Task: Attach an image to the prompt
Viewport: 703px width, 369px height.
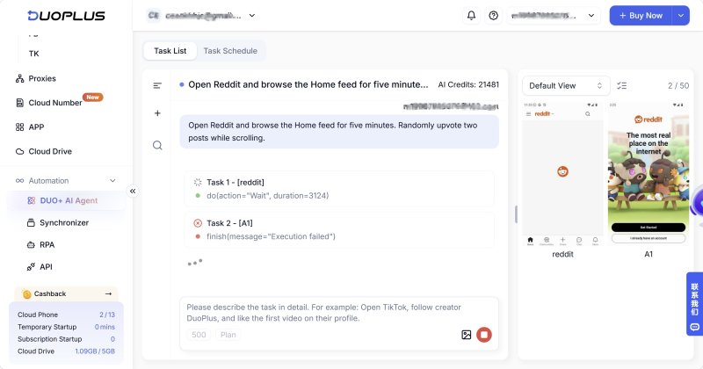Action: pyautogui.click(x=467, y=335)
